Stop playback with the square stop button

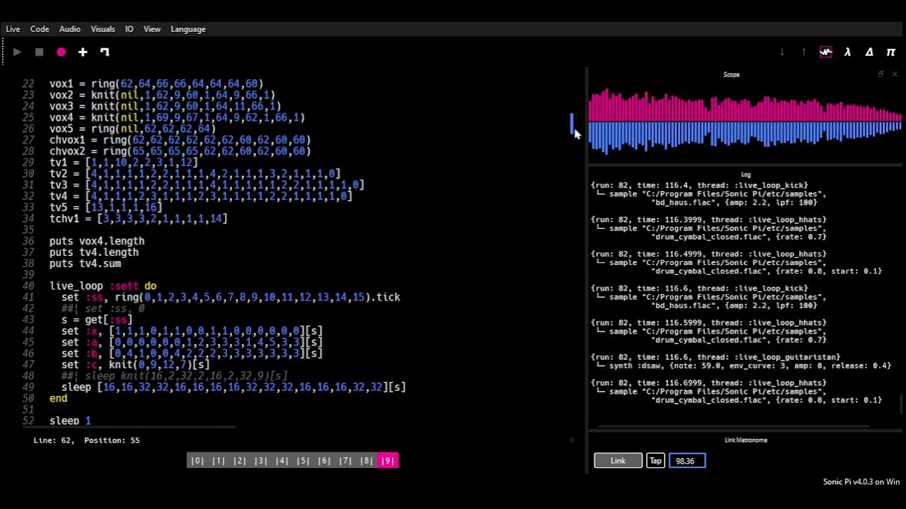tap(39, 52)
